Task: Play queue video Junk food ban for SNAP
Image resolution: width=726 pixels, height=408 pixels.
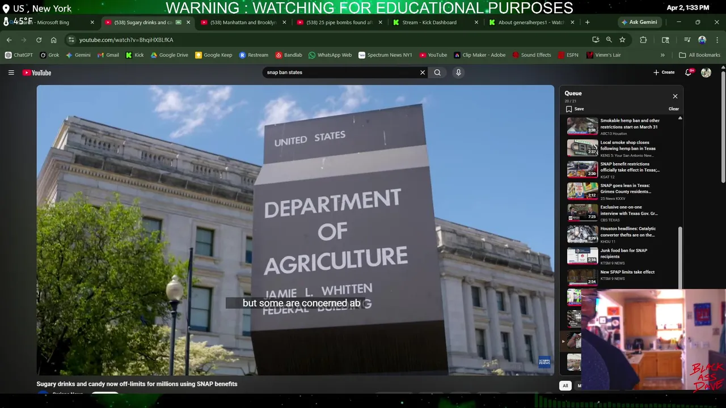Action: 622,256
